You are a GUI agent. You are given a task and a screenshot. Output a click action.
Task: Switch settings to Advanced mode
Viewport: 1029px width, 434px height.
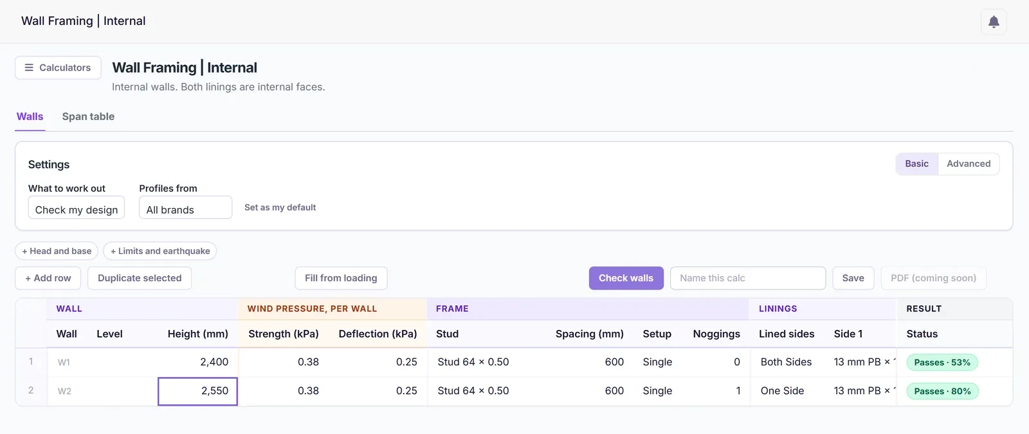[x=969, y=164]
